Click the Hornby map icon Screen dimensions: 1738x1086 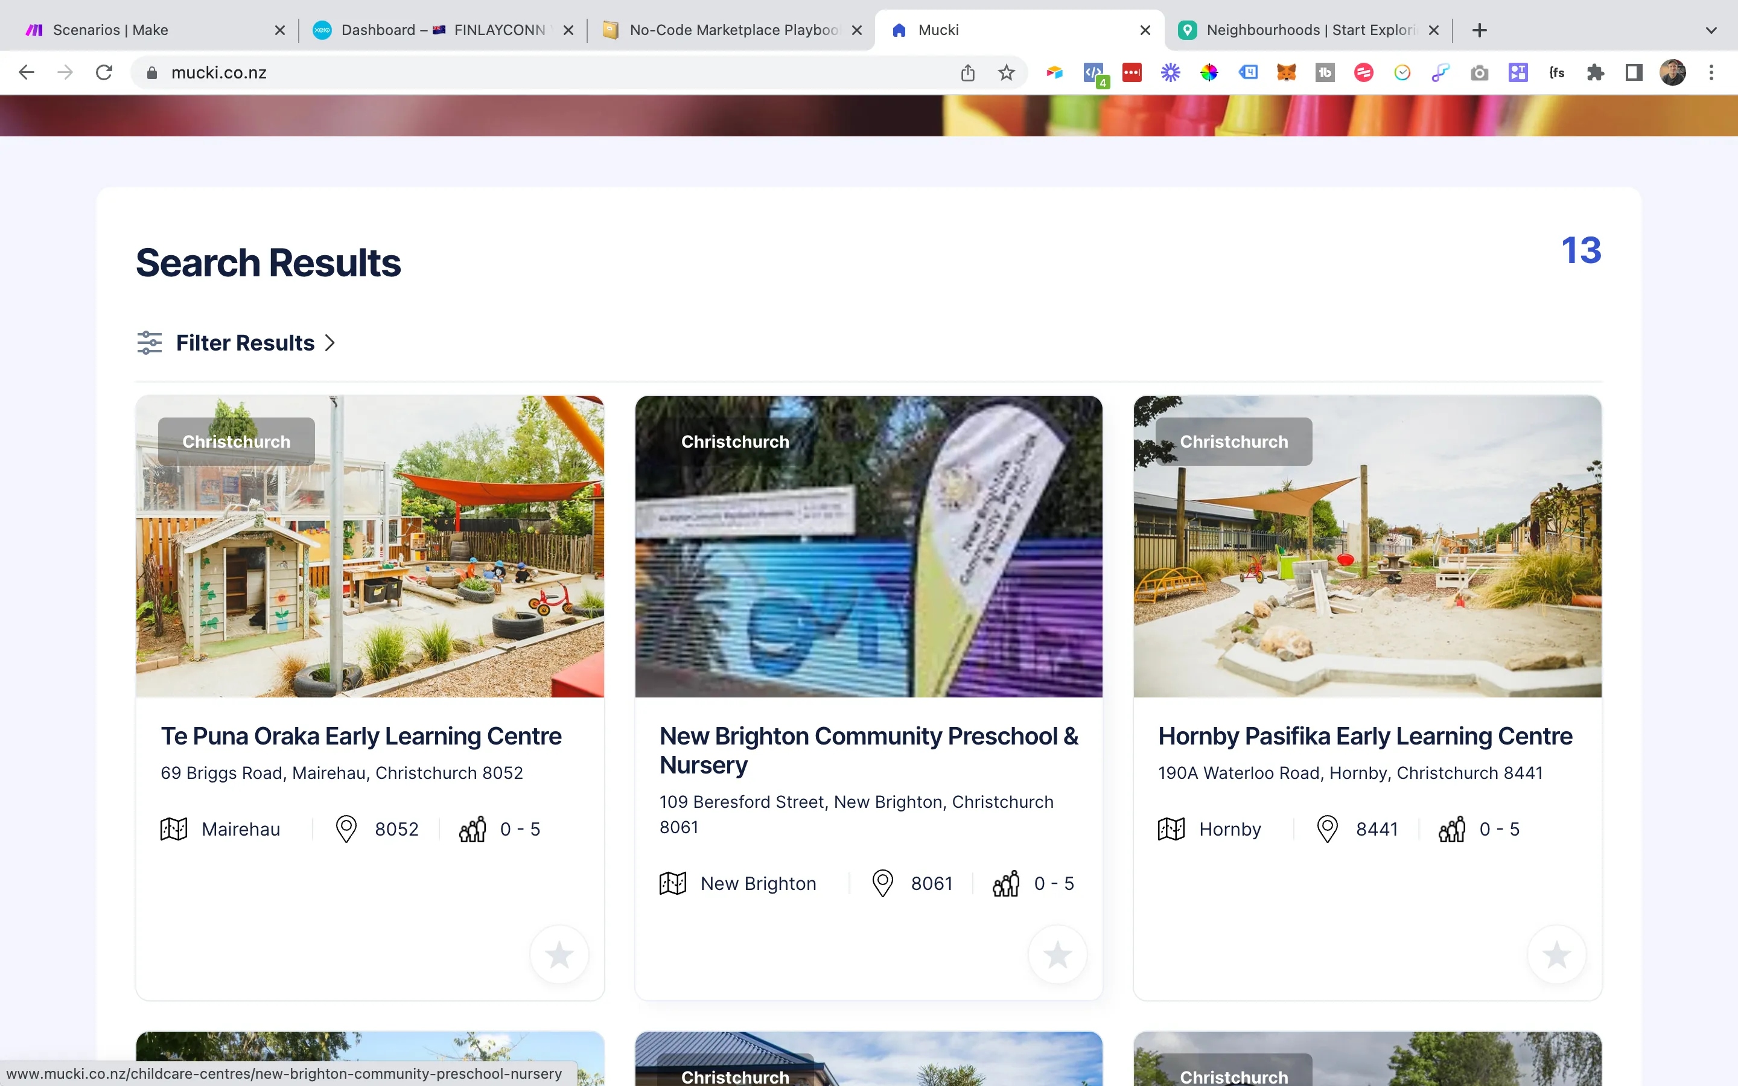(x=1171, y=829)
